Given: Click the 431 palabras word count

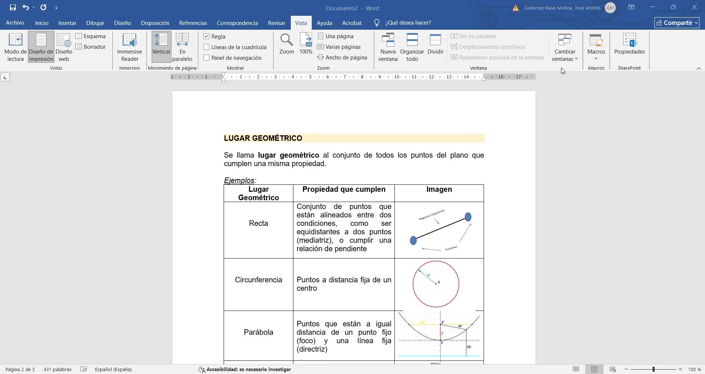Looking at the screenshot, I should point(57,369).
